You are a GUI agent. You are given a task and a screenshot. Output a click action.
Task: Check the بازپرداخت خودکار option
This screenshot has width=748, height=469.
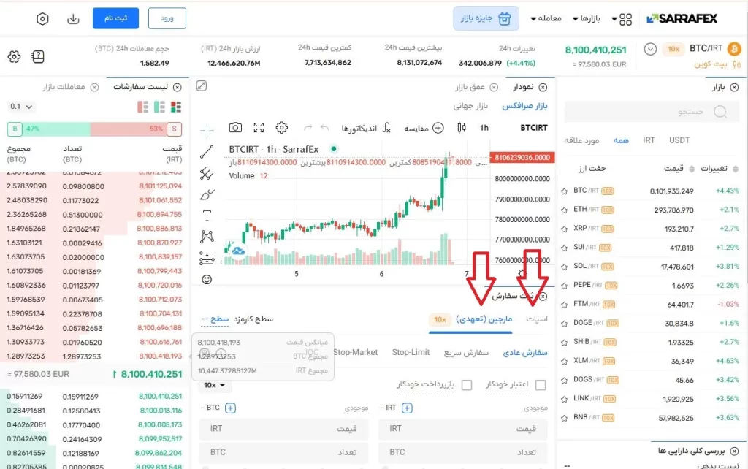coord(467,385)
